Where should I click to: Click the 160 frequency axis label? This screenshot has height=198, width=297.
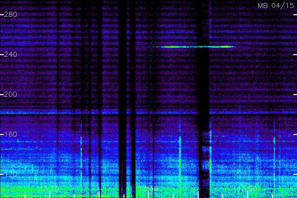click(11, 134)
